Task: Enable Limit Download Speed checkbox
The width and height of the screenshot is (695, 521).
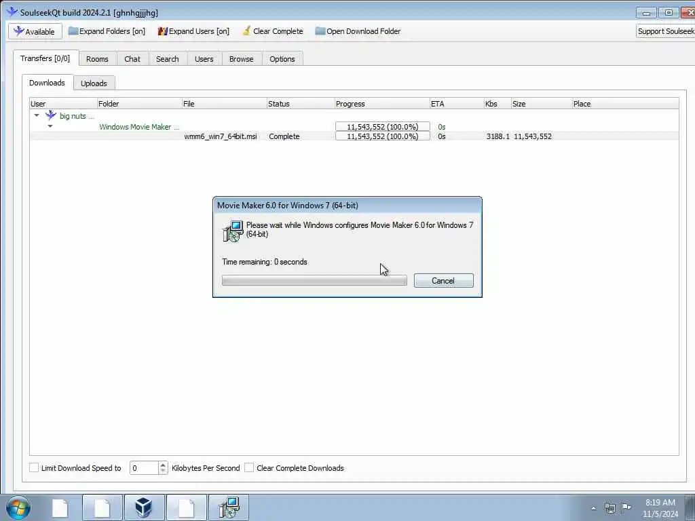Action: (x=34, y=467)
